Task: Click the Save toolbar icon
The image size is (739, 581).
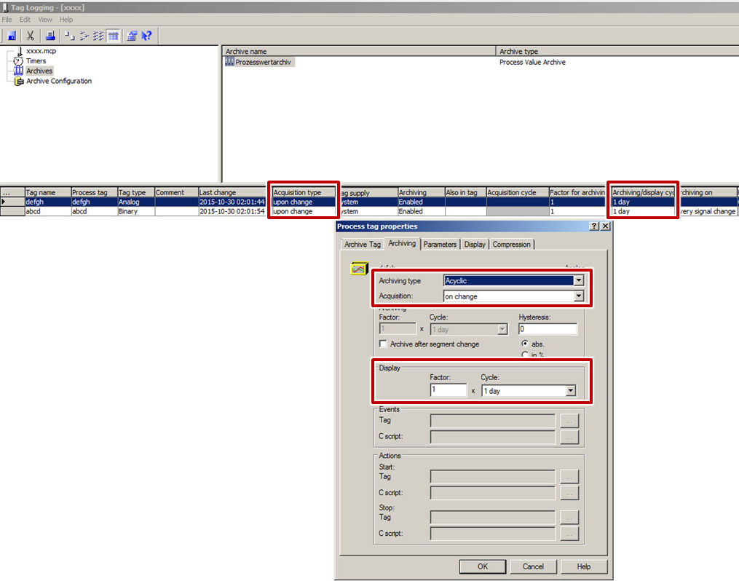Action: pos(12,36)
